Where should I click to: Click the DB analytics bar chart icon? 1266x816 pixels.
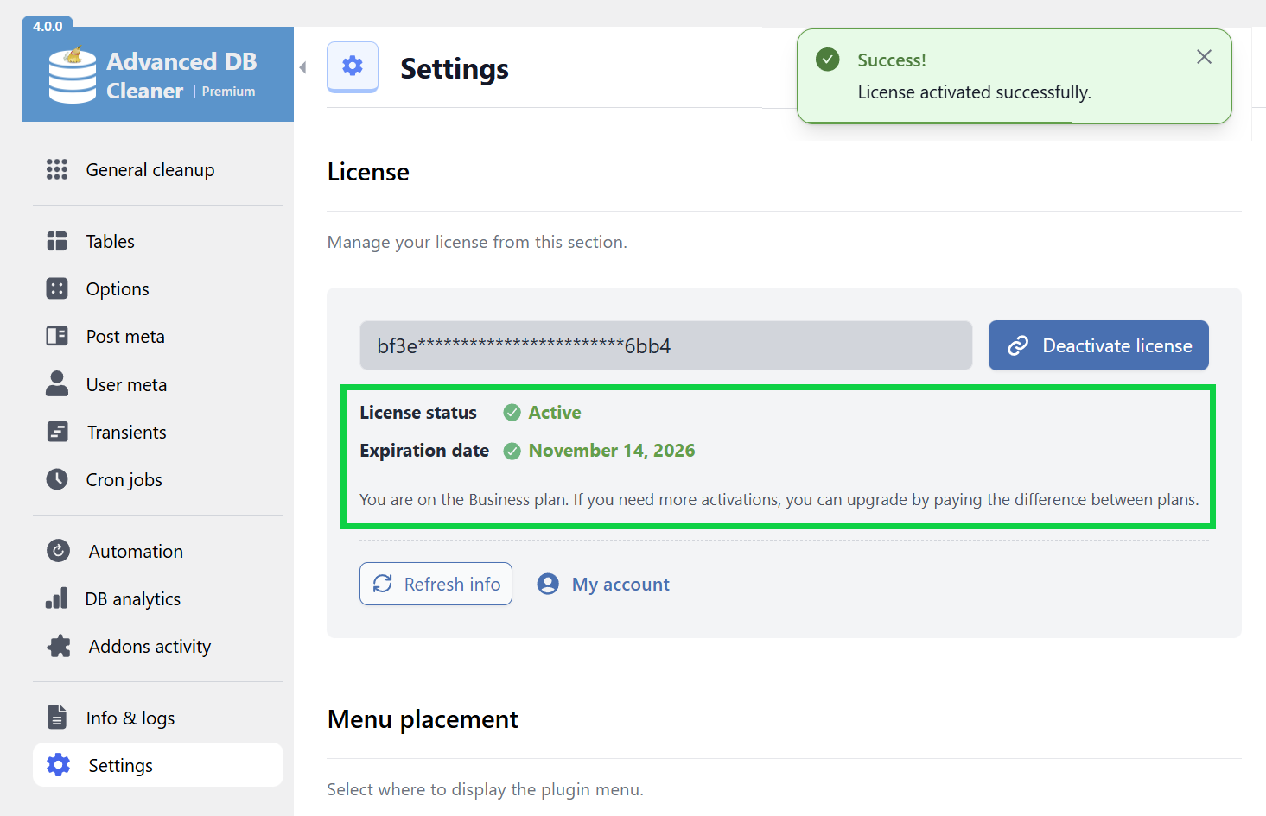coord(57,598)
